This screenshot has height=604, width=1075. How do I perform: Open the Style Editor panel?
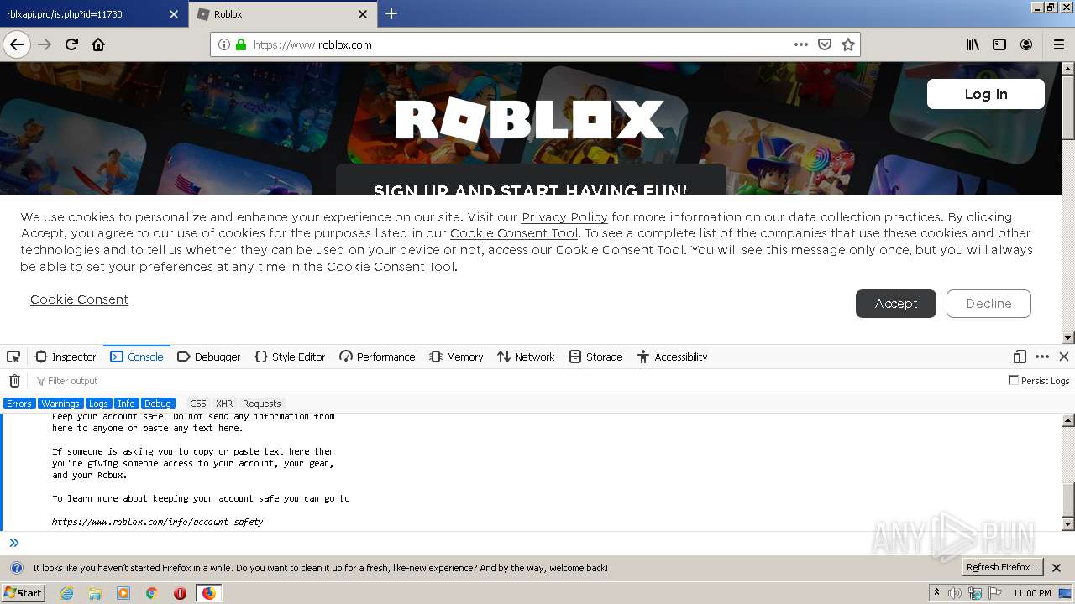290,357
